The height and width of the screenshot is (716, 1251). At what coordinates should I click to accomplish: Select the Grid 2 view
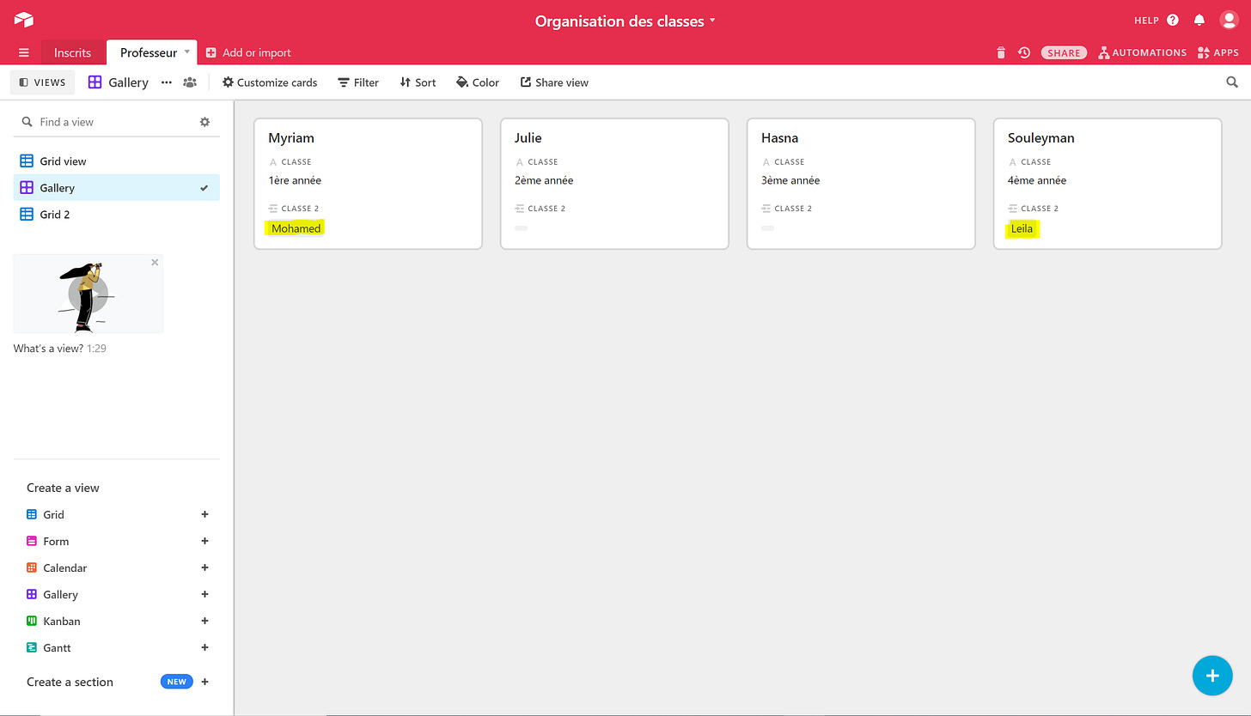click(117, 214)
